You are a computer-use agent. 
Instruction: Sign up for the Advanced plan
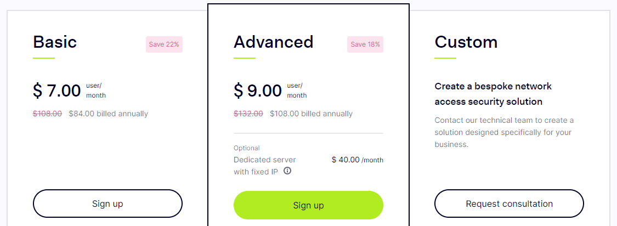pos(308,205)
